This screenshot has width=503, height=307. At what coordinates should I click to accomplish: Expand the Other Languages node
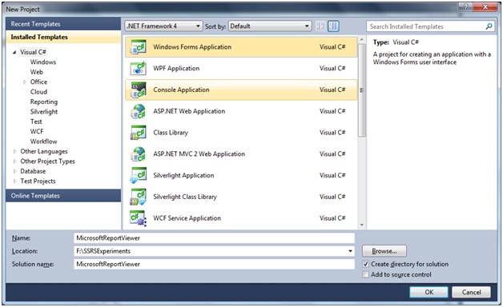tap(14, 151)
